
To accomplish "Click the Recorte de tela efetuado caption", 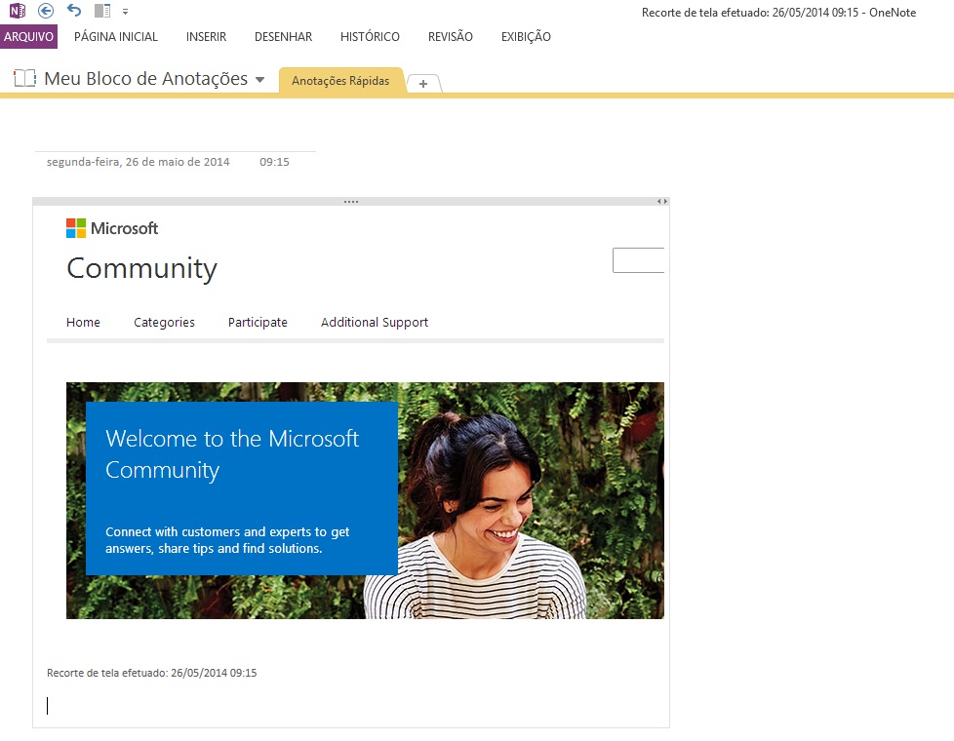I will [151, 673].
